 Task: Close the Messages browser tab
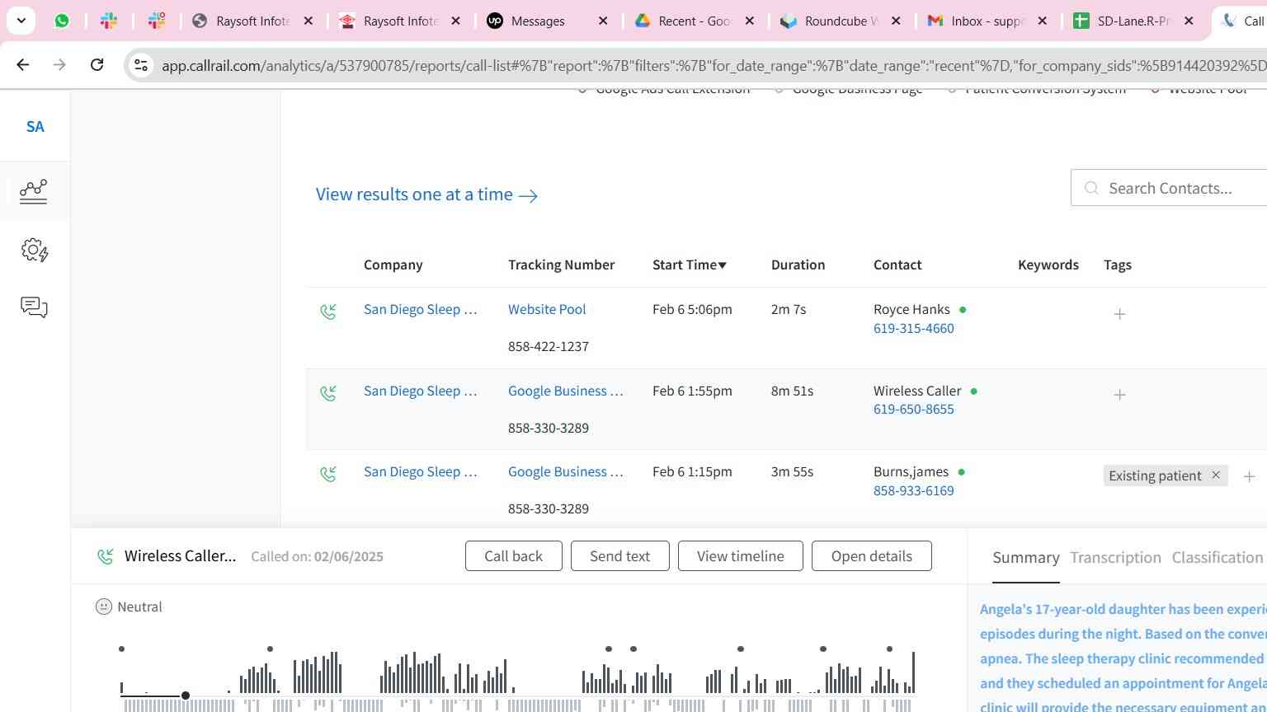(603, 21)
